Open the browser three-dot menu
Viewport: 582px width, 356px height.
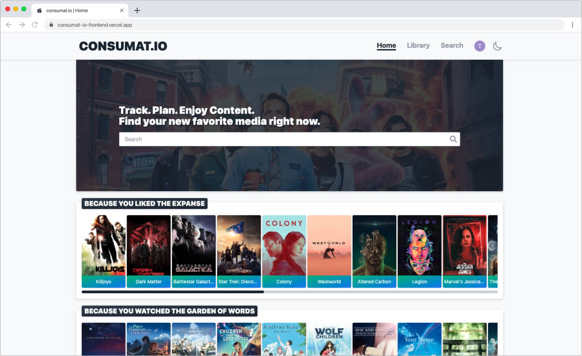572,25
